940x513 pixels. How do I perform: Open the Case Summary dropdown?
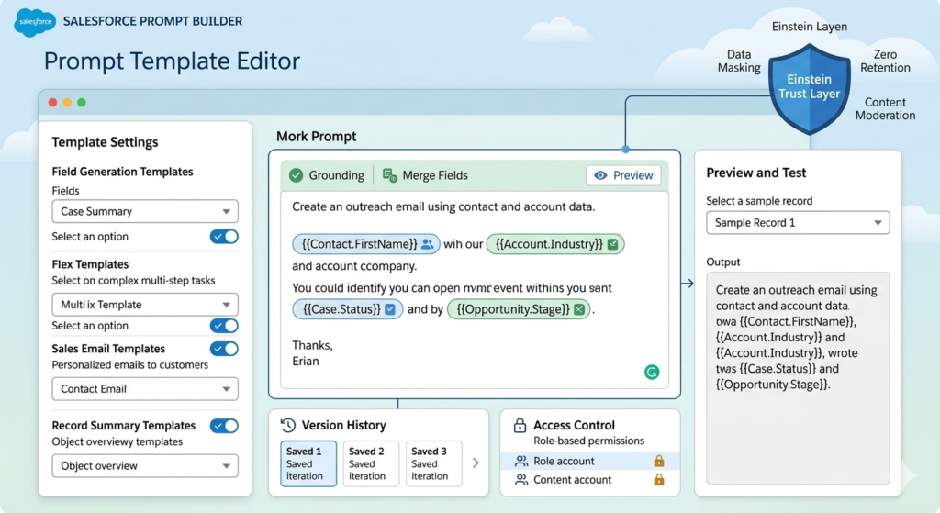point(145,212)
